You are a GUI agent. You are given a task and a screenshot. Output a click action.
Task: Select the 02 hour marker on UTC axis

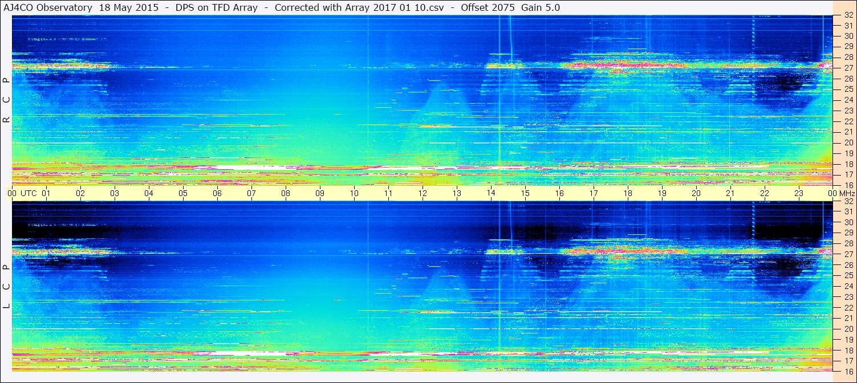[80, 193]
